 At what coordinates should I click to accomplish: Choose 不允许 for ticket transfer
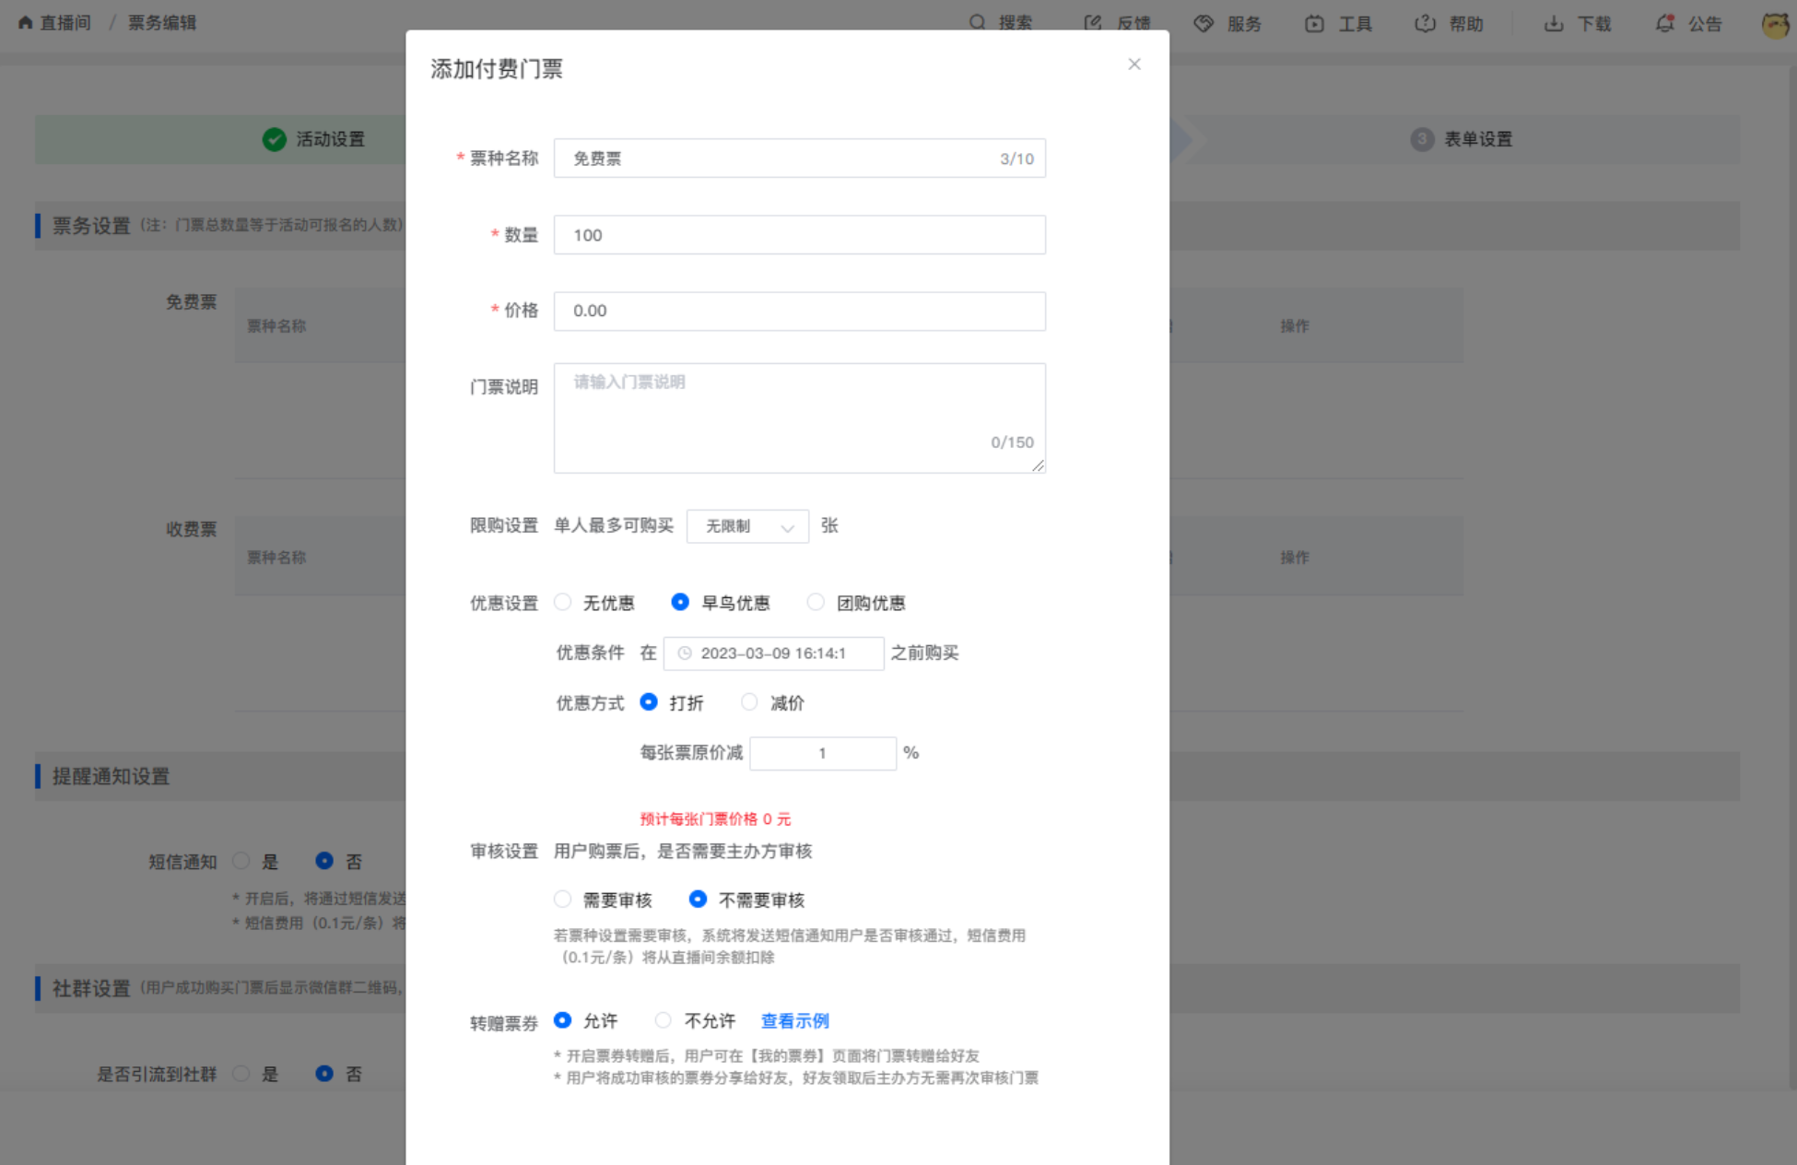pos(664,1020)
